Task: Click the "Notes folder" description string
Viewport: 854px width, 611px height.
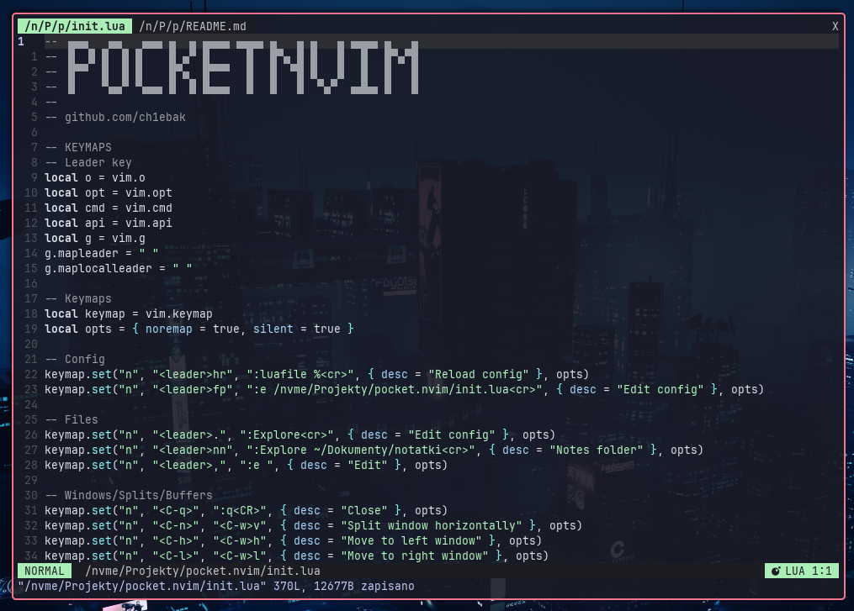Action: 597,450
